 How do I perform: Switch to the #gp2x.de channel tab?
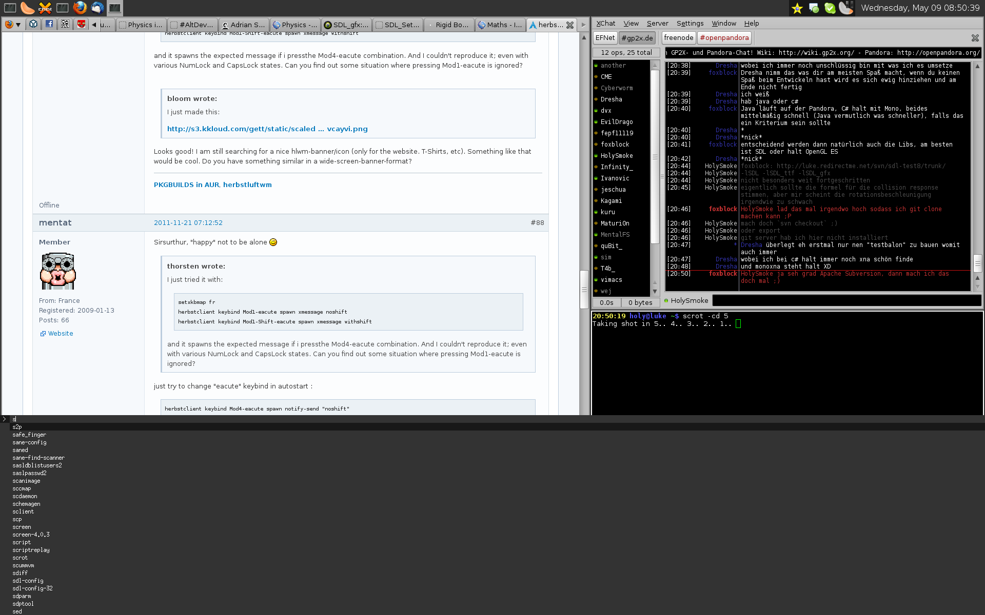[x=637, y=37]
